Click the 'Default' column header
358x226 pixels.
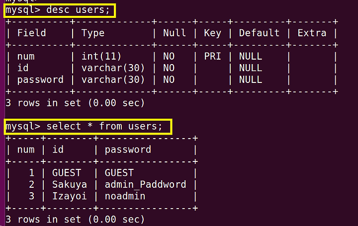tap(259, 33)
